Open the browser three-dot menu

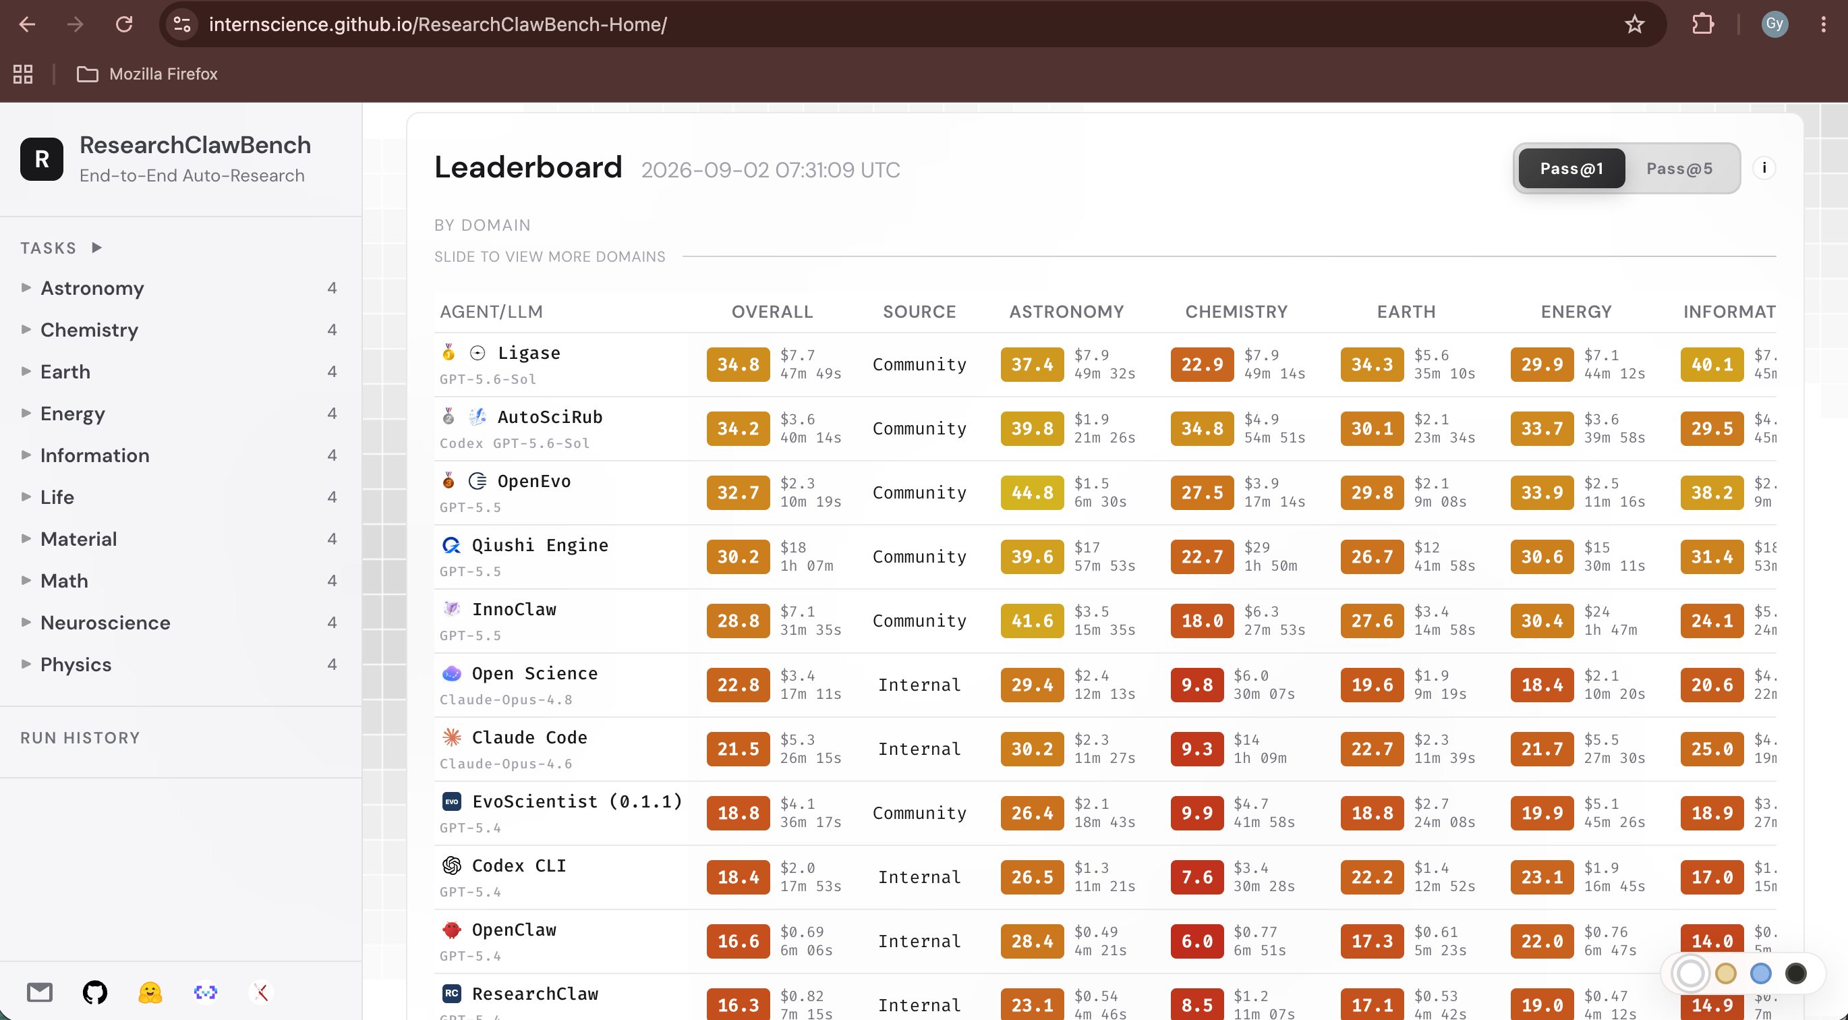[1823, 24]
